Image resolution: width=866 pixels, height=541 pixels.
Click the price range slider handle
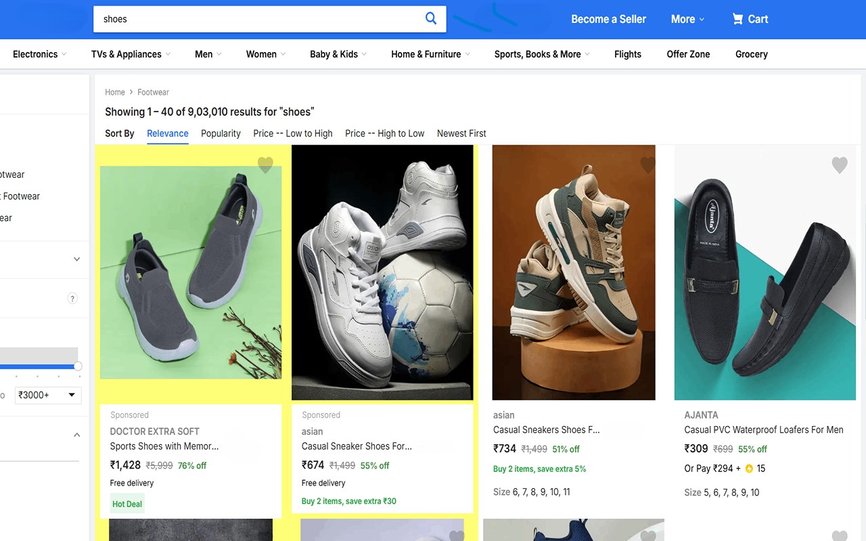coord(78,366)
